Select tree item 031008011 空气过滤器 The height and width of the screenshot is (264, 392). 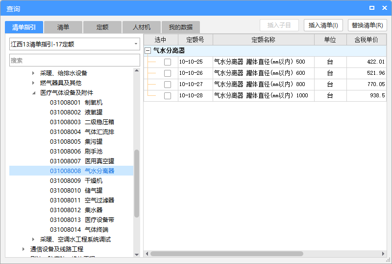82,200
